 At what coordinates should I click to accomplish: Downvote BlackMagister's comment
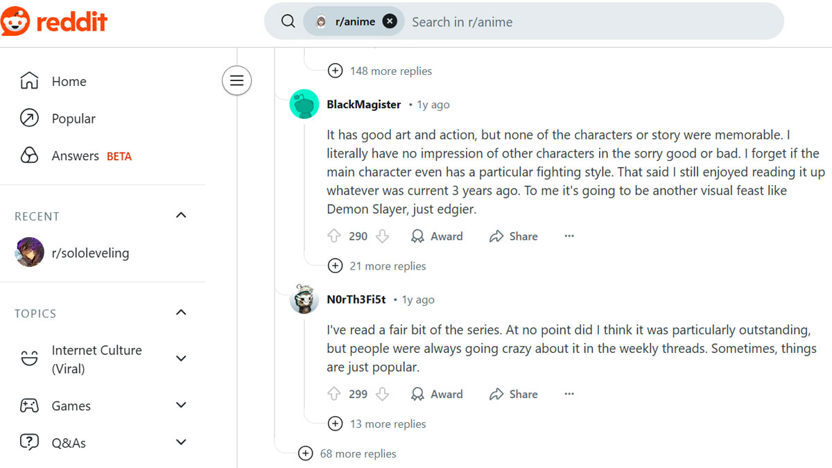tap(382, 236)
